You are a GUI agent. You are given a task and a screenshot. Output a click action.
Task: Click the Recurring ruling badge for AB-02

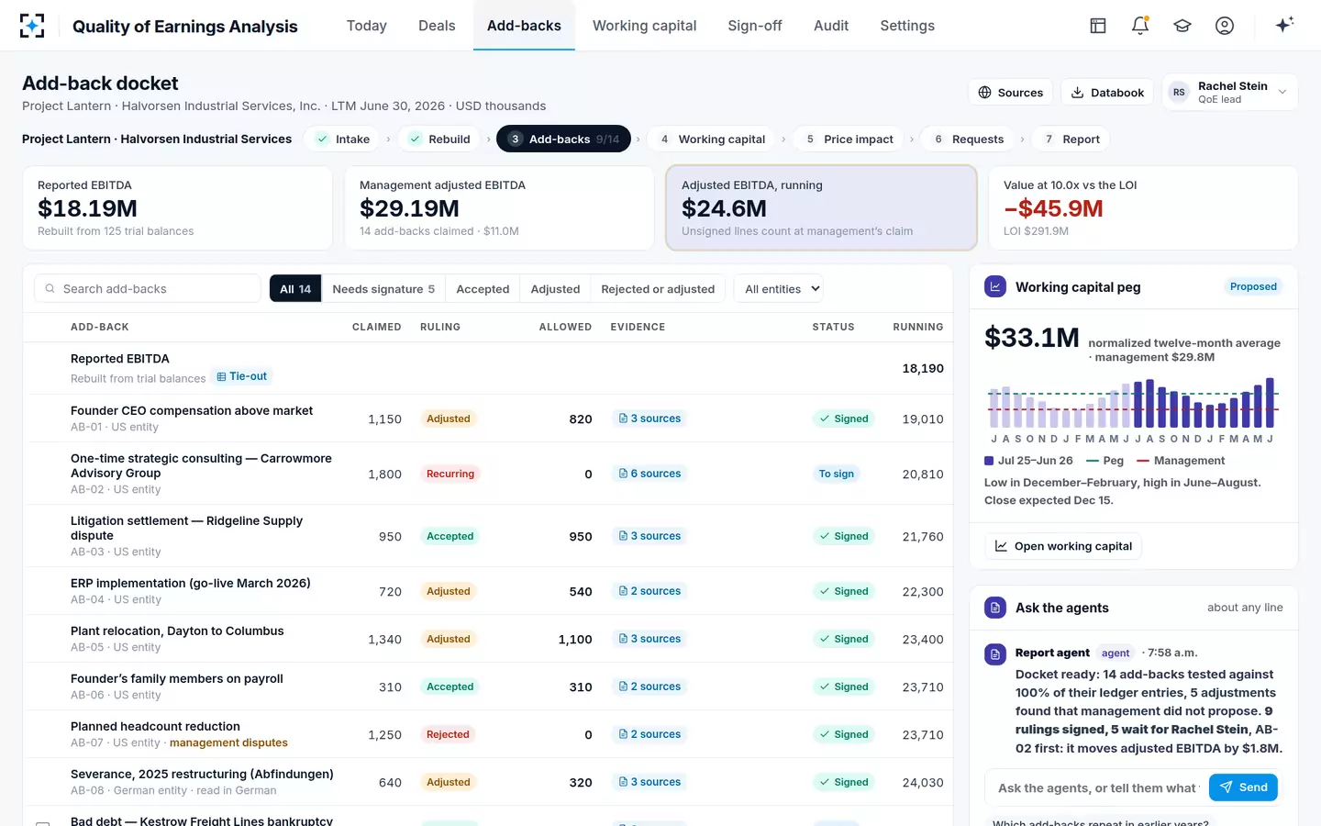click(450, 474)
